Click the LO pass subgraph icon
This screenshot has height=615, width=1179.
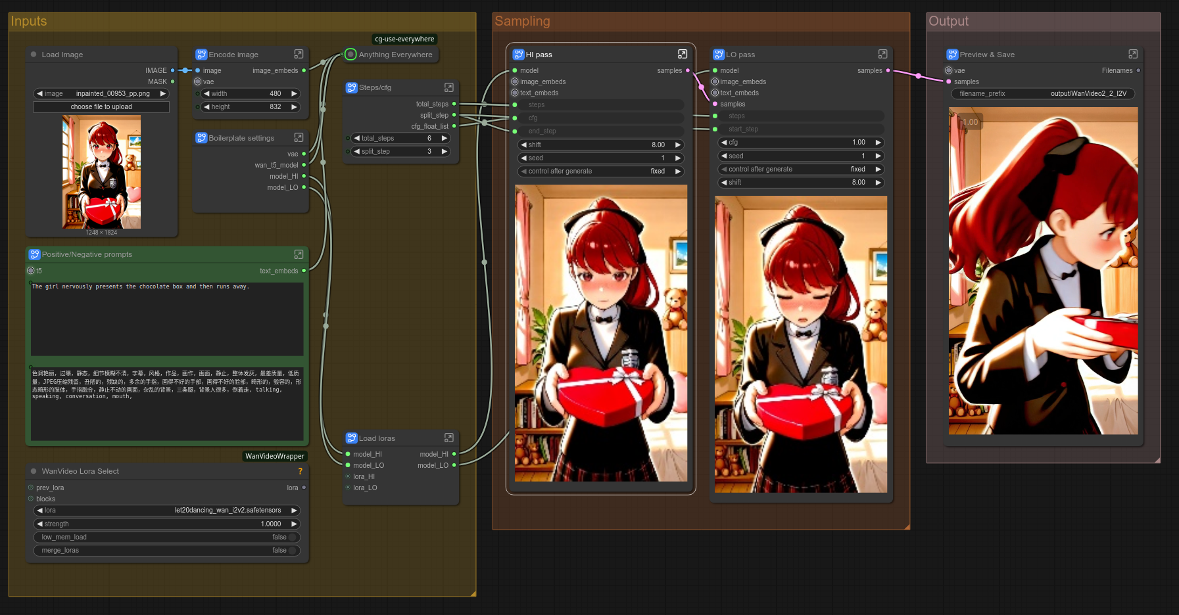click(x=719, y=55)
